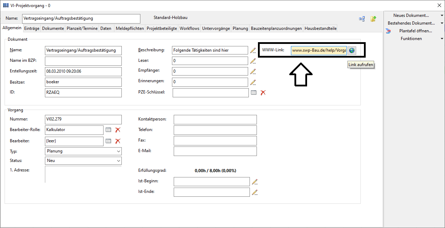Open the Bearbeiter selection table icon
Image resolution: width=445 pixels, height=228 pixels.
click(108, 141)
